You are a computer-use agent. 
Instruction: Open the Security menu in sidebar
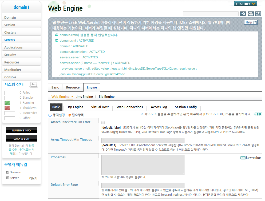pyautogui.click(x=21, y=55)
